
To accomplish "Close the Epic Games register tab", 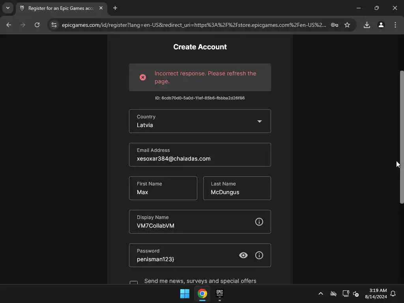I will point(101,8).
